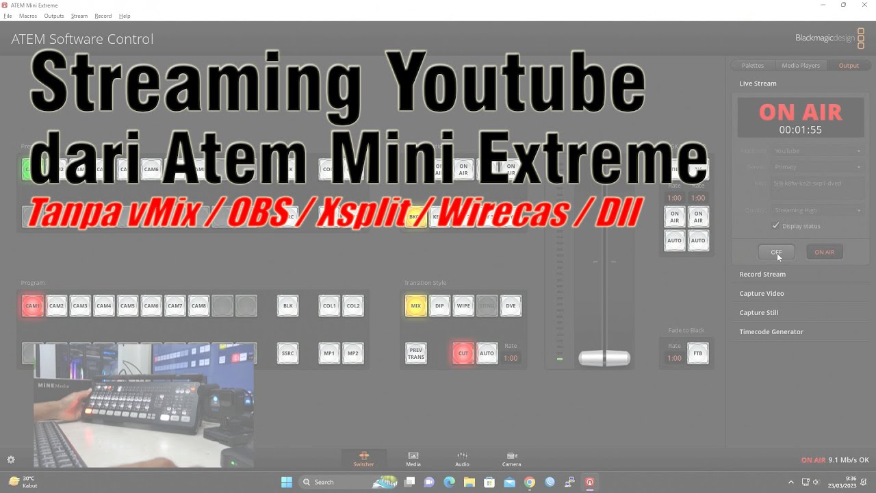This screenshot has width=876, height=493.
Task: Collapse the Live Stream section
Action: click(758, 84)
